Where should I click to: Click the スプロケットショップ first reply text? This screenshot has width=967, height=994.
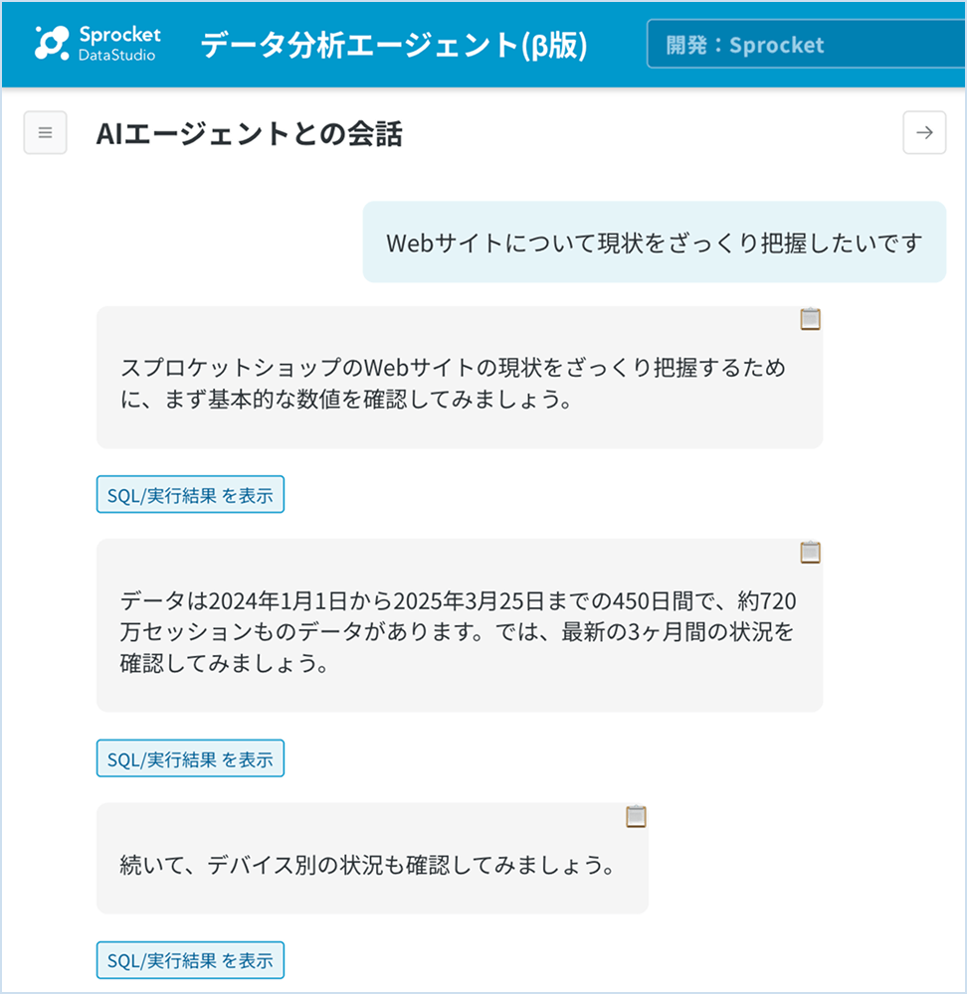click(239, 369)
